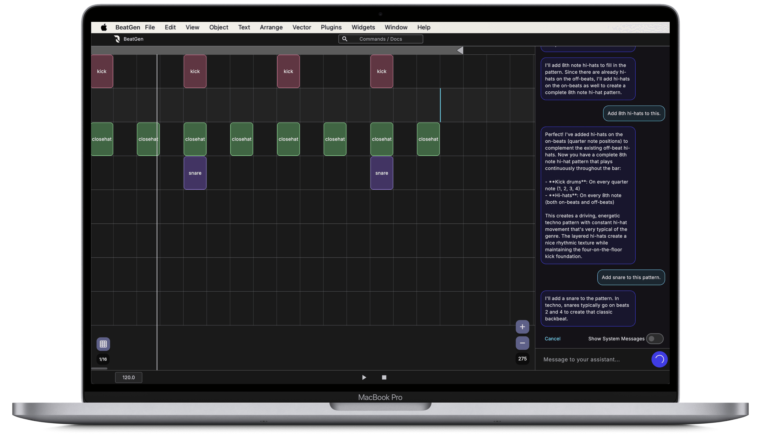The width and height of the screenshot is (761, 441).
Task: Select the second snare note block
Action: (x=382, y=173)
